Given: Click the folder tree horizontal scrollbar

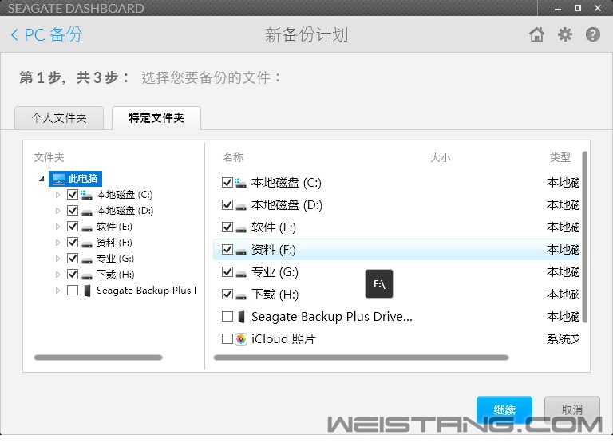Looking at the screenshot, I should point(98,358).
